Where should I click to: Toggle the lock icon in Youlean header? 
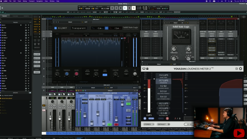[147, 69]
